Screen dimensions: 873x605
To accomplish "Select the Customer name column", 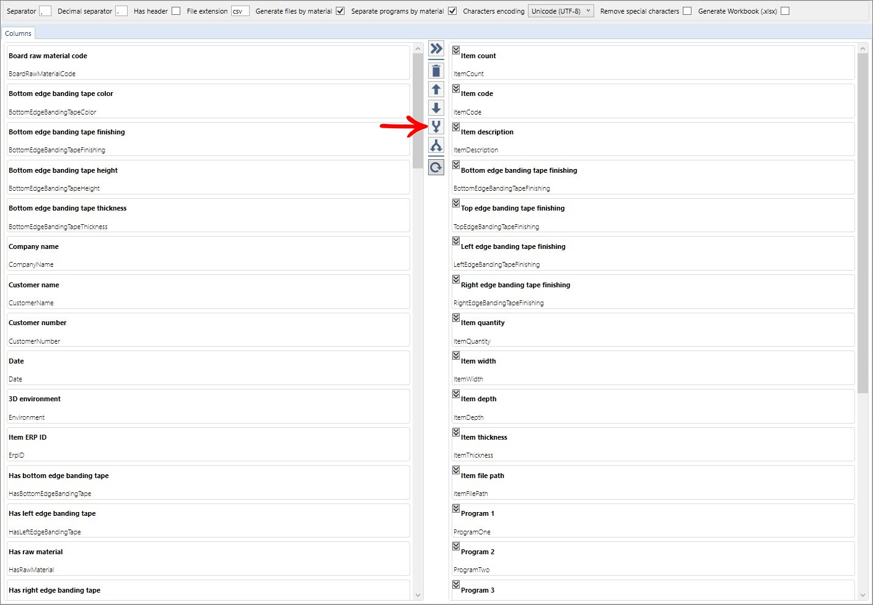I will coord(208,292).
